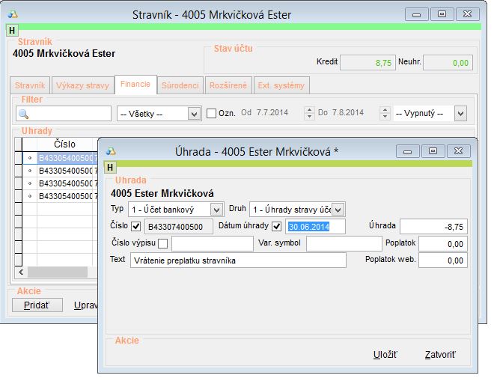Click the app icon in Úhrada title bar

[x=110, y=150]
